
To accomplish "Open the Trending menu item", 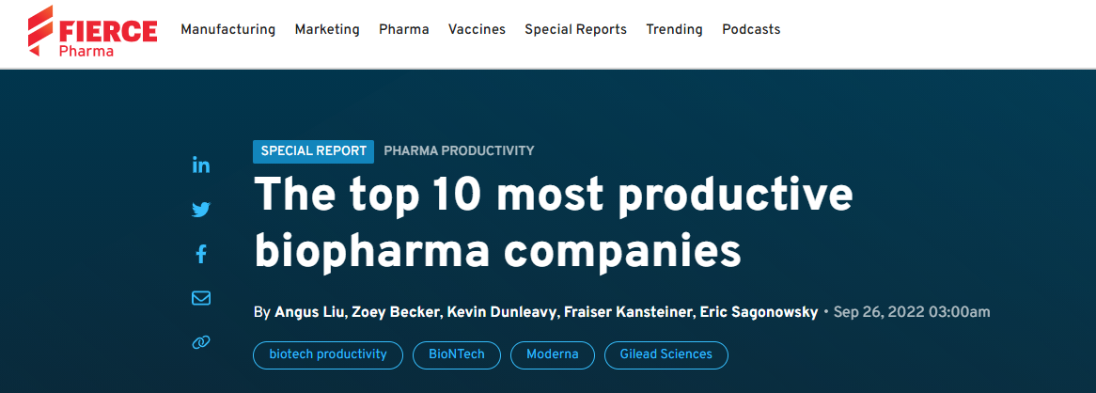I will point(674,29).
